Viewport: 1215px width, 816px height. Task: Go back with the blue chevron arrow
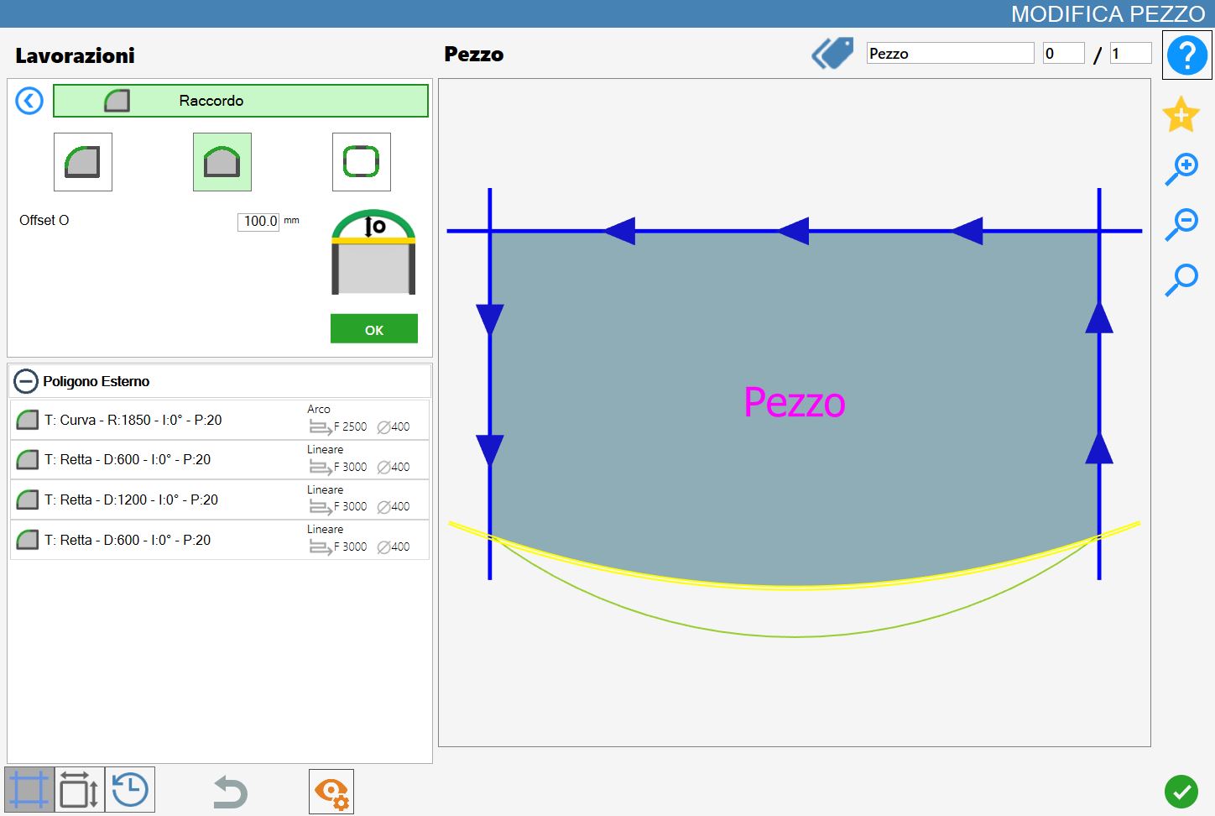point(29,102)
